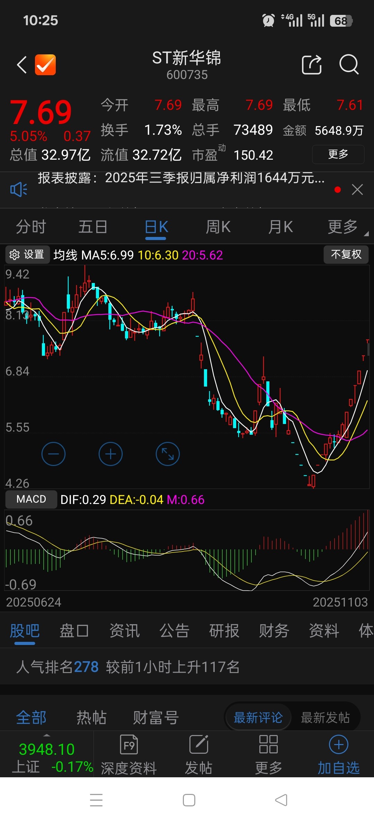This screenshot has width=374, height=823.
Task: Tap the 发帖 compose icon
Action: [x=199, y=744]
